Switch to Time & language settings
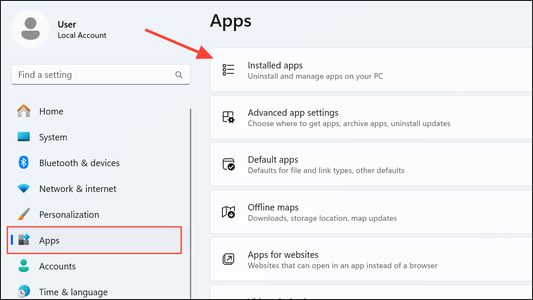Viewport: 533px width, 300px height. pos(73,292)
